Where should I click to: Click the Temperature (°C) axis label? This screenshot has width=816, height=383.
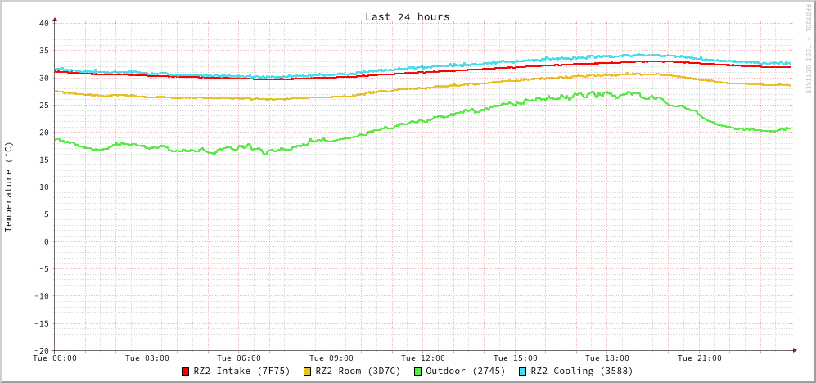9,187
